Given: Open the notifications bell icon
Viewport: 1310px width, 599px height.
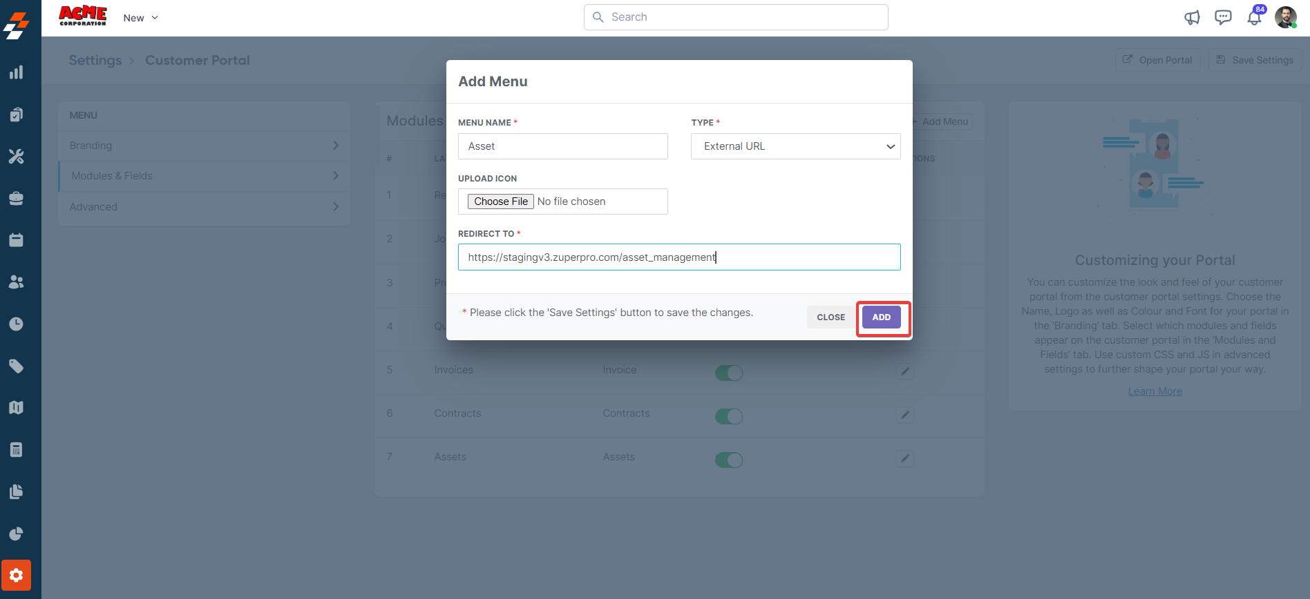Looking at the screenshot, I should (x=1254, y=18).
